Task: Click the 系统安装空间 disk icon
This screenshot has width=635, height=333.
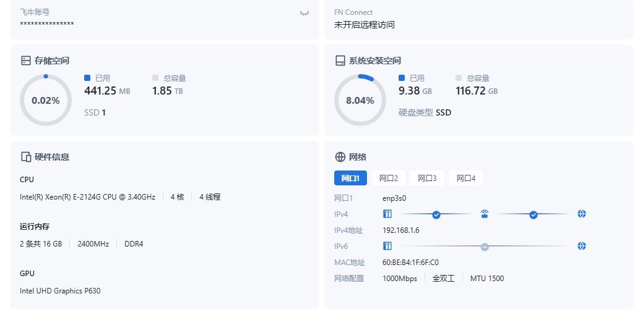Action: [340, 61]
